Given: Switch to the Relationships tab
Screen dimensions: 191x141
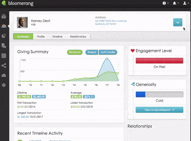Looking at the screenshot, I should click(78, 37).
